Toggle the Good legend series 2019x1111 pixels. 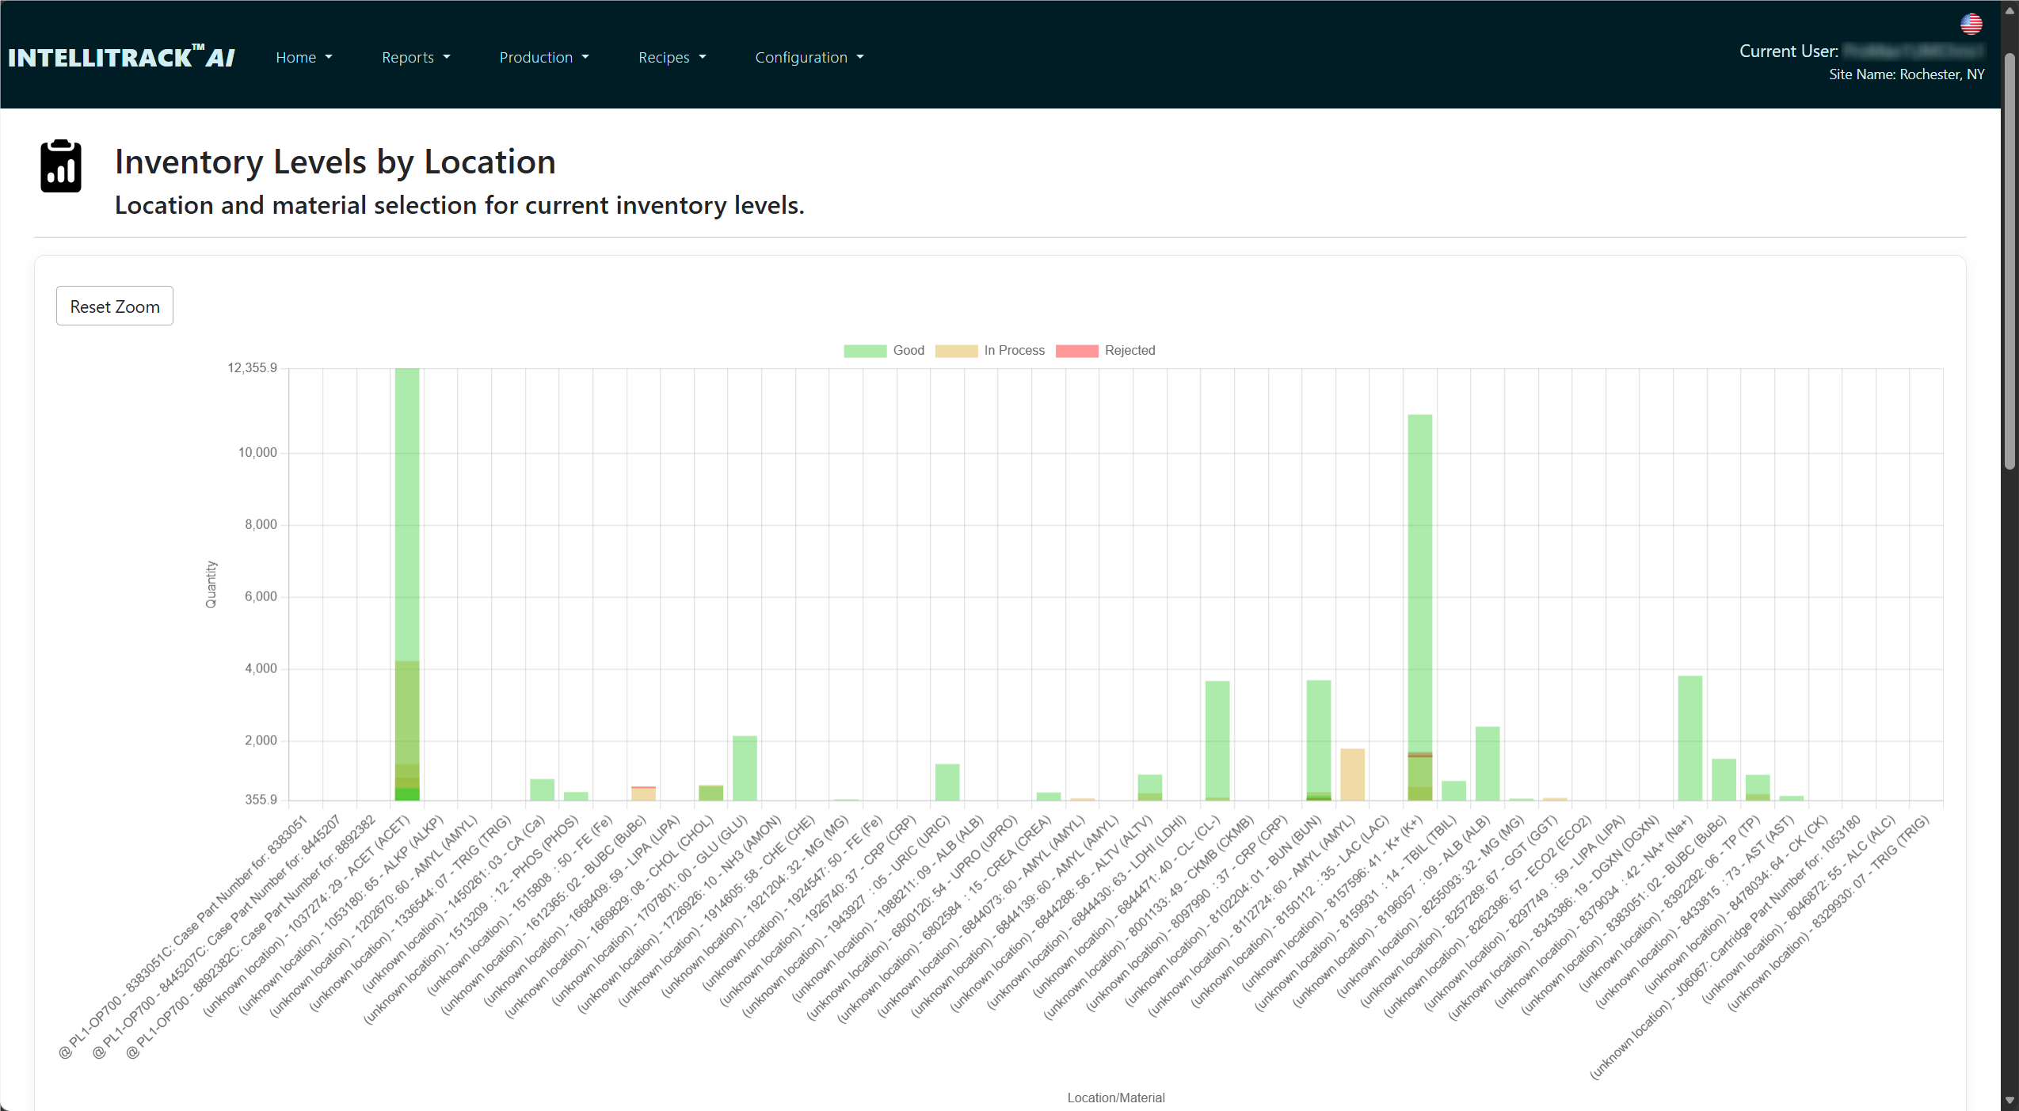coord(884,350)
